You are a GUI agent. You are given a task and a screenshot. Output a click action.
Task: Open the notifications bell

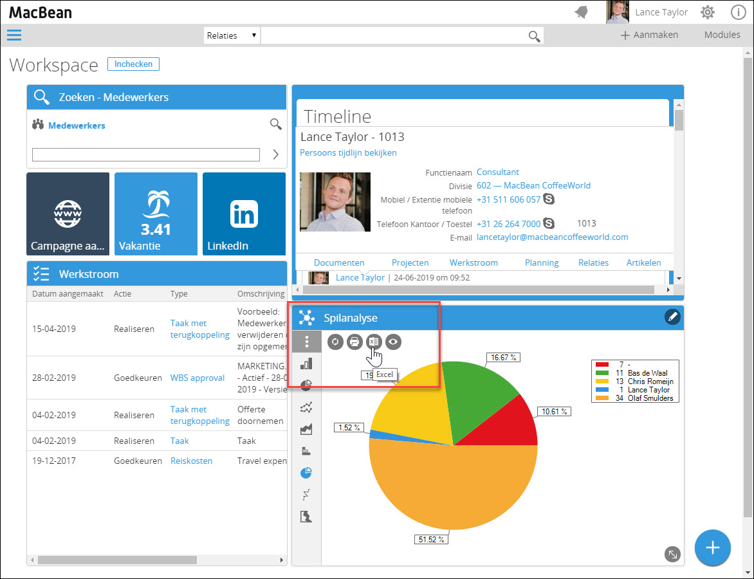click(582, 12)
